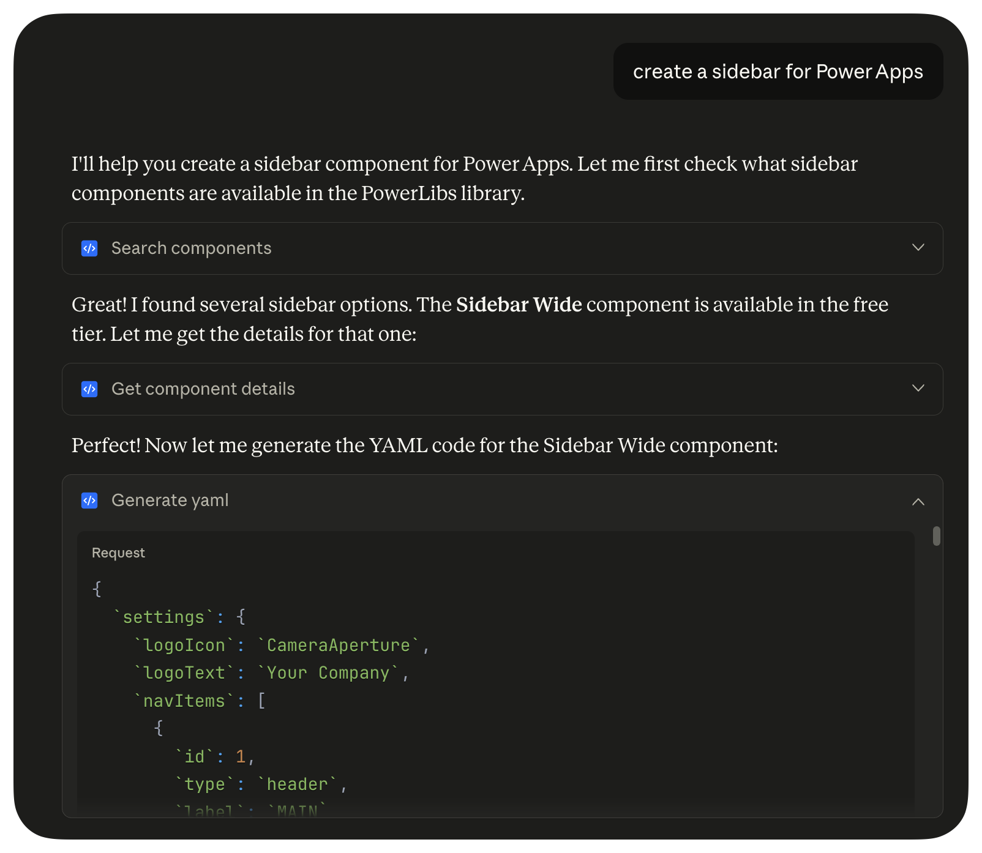Open the Search components block header
Screen dimensions: 982x853
(191, 248)
